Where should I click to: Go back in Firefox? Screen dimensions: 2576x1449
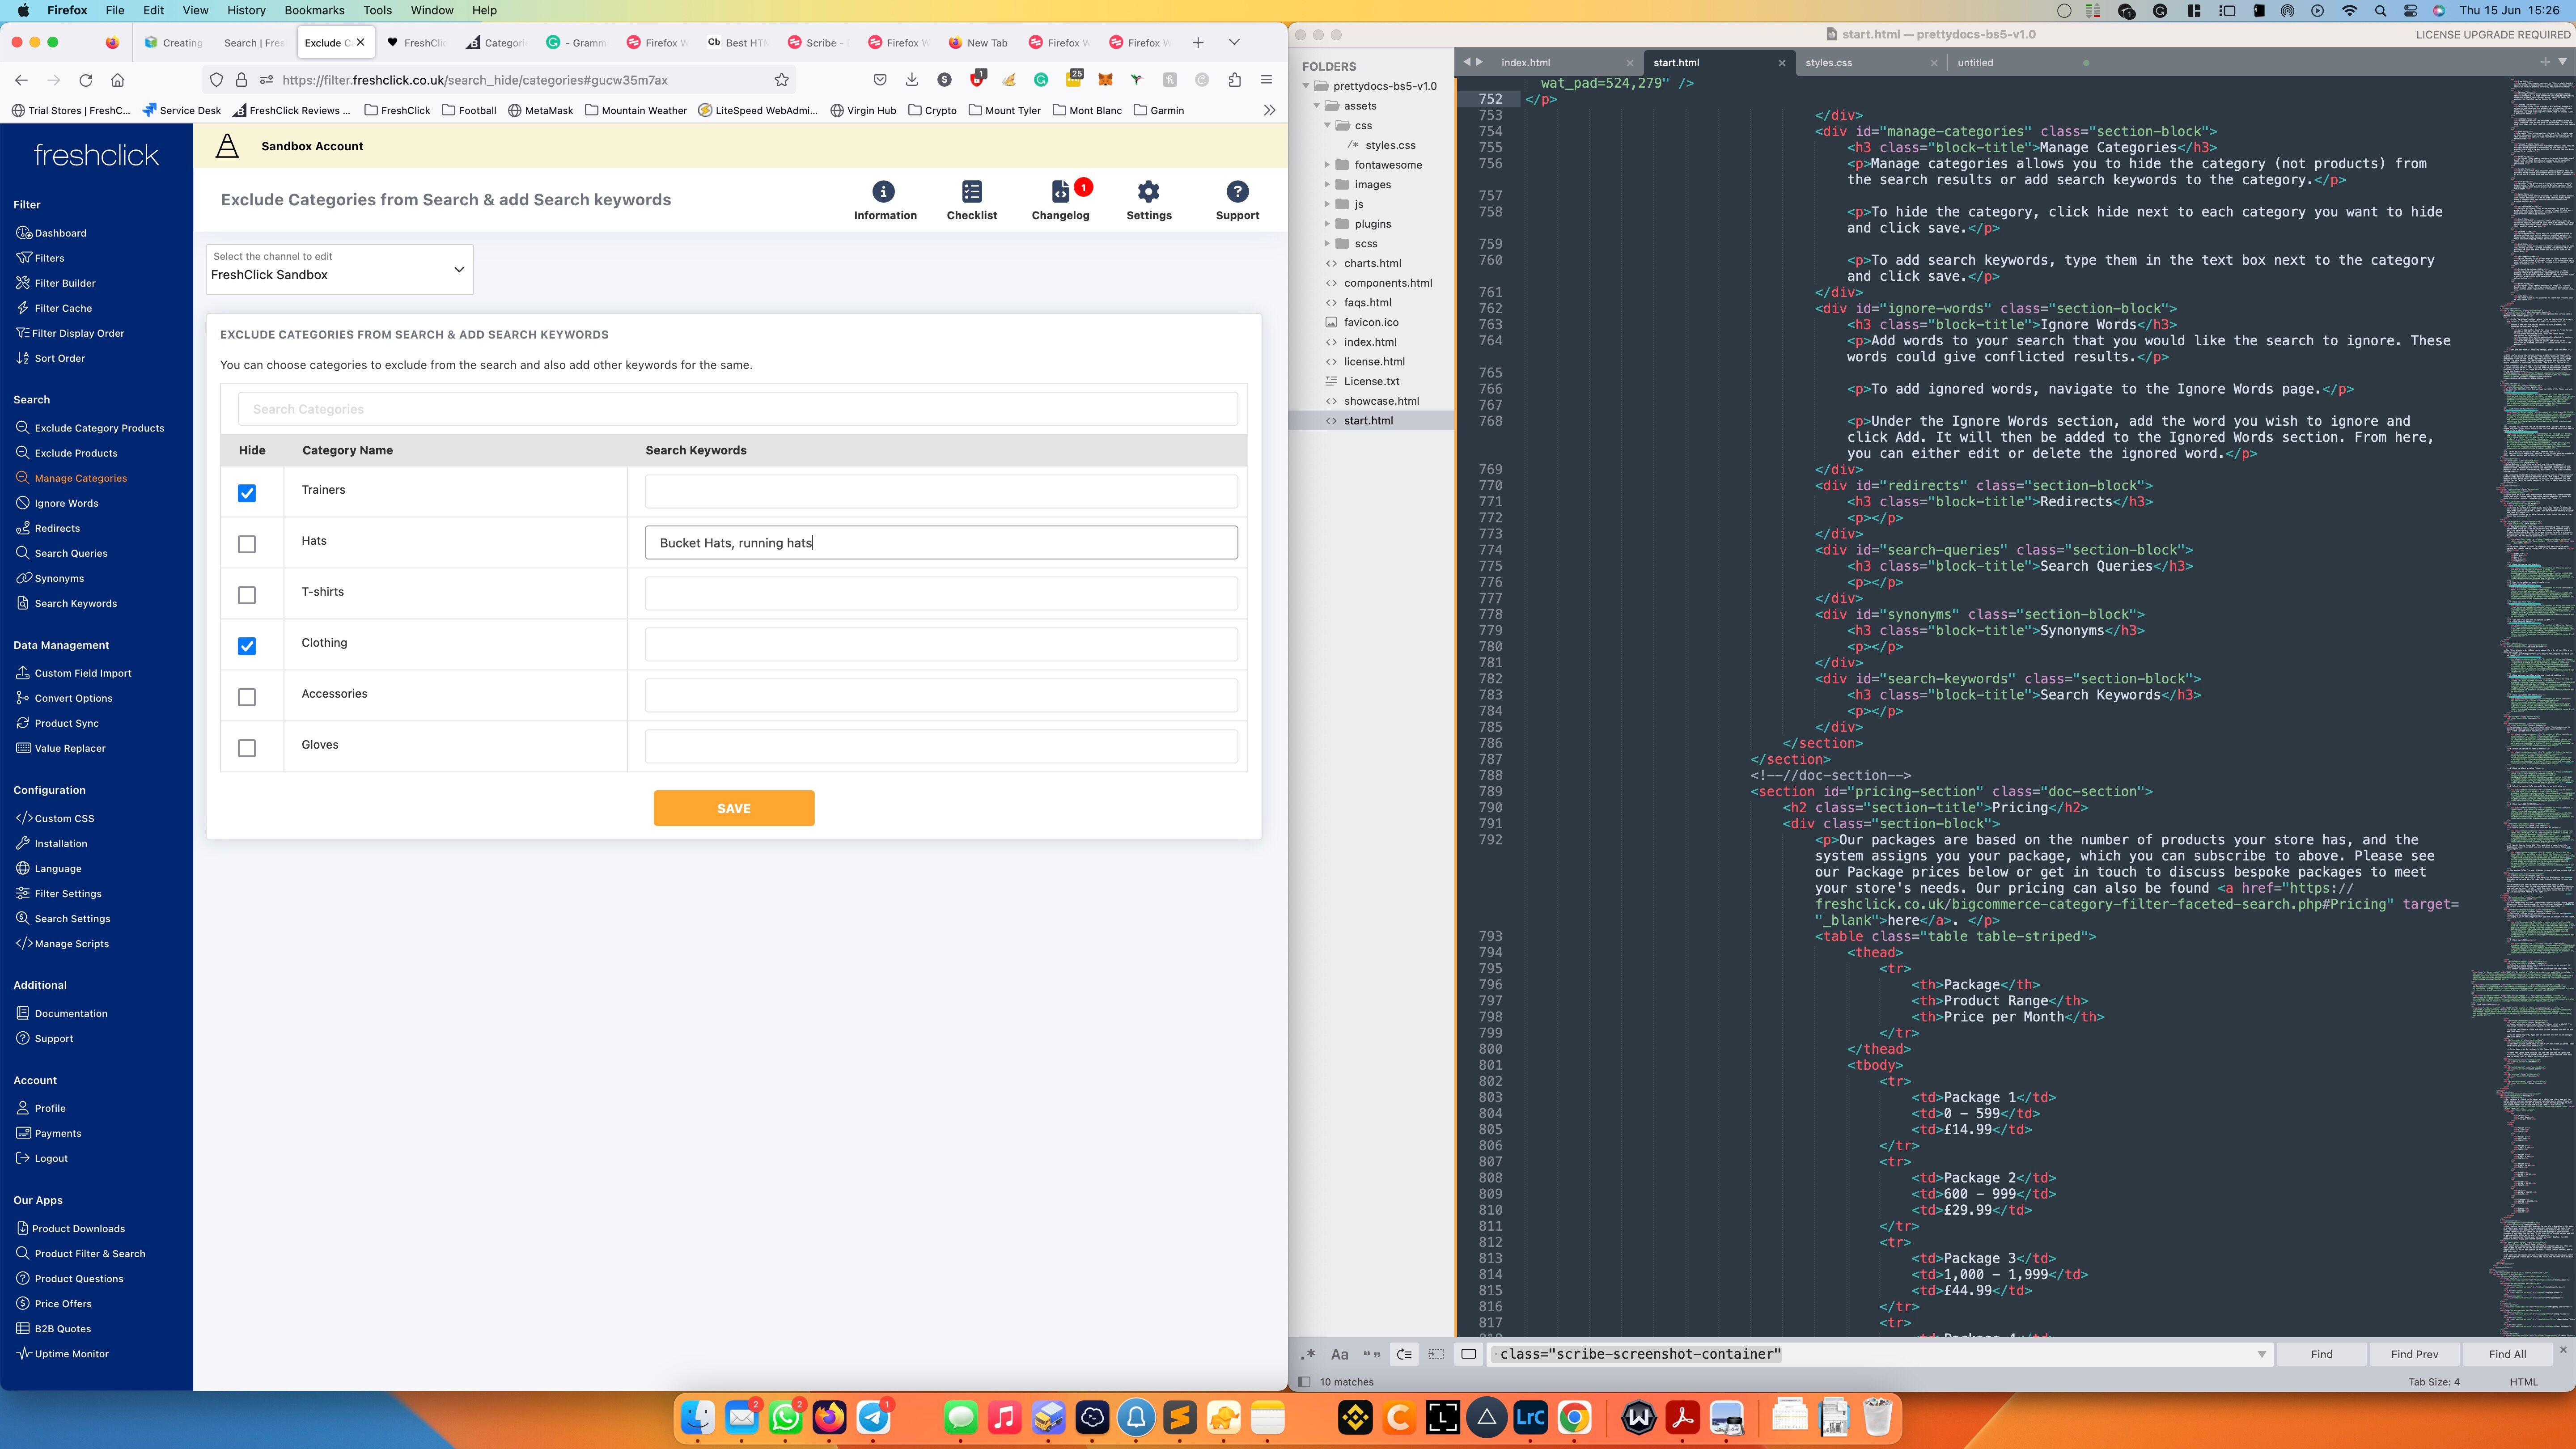pos(21,80)
